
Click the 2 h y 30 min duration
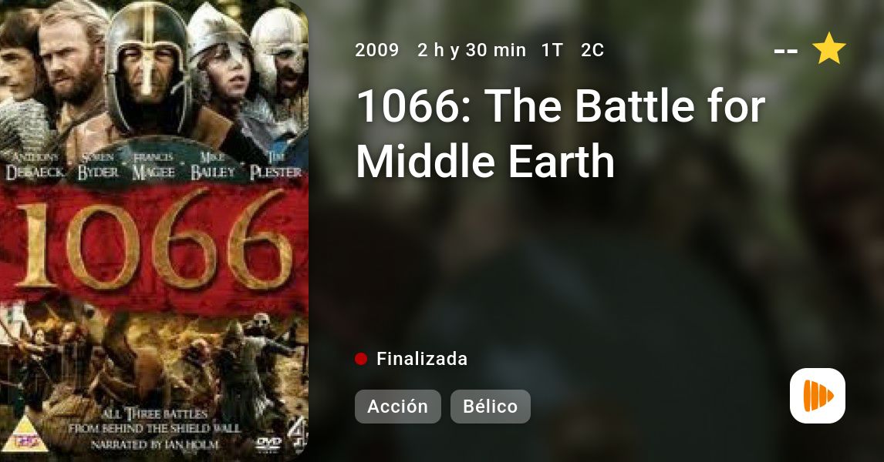(471, 50)
